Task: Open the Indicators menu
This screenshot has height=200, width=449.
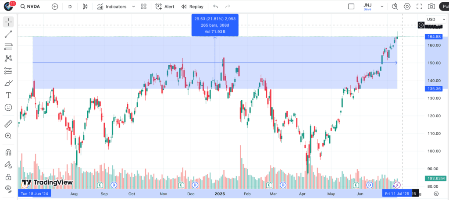Action: [112, 7]
